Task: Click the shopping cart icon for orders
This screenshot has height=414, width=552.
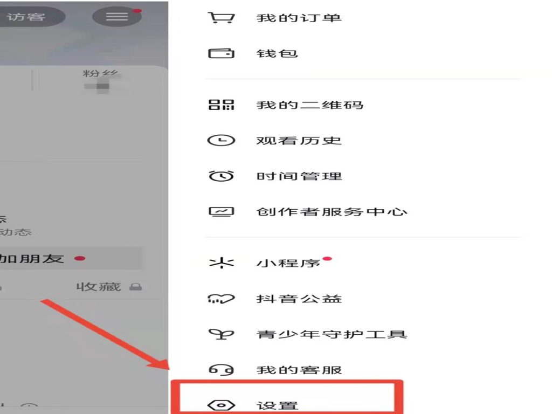Action: (x=221, y=17)
